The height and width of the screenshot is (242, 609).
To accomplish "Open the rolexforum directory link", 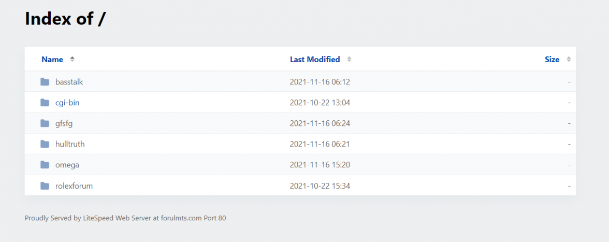I will tap(74, 186).
